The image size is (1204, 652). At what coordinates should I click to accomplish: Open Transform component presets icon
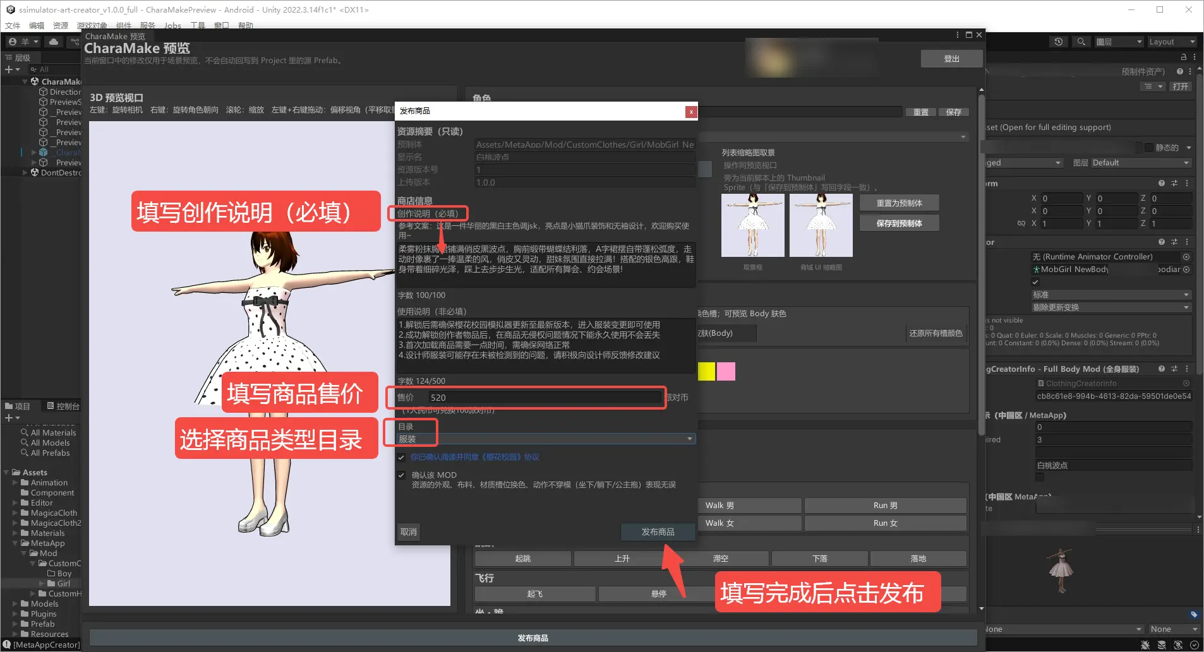tap(1174, 183)
